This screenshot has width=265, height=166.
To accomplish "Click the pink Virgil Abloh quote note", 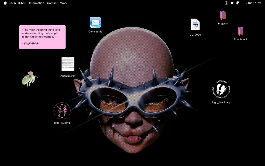I will coord(42,37).
